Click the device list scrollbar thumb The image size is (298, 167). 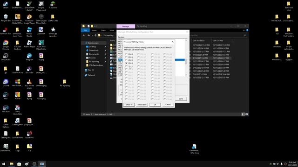(x=186, y=62)
